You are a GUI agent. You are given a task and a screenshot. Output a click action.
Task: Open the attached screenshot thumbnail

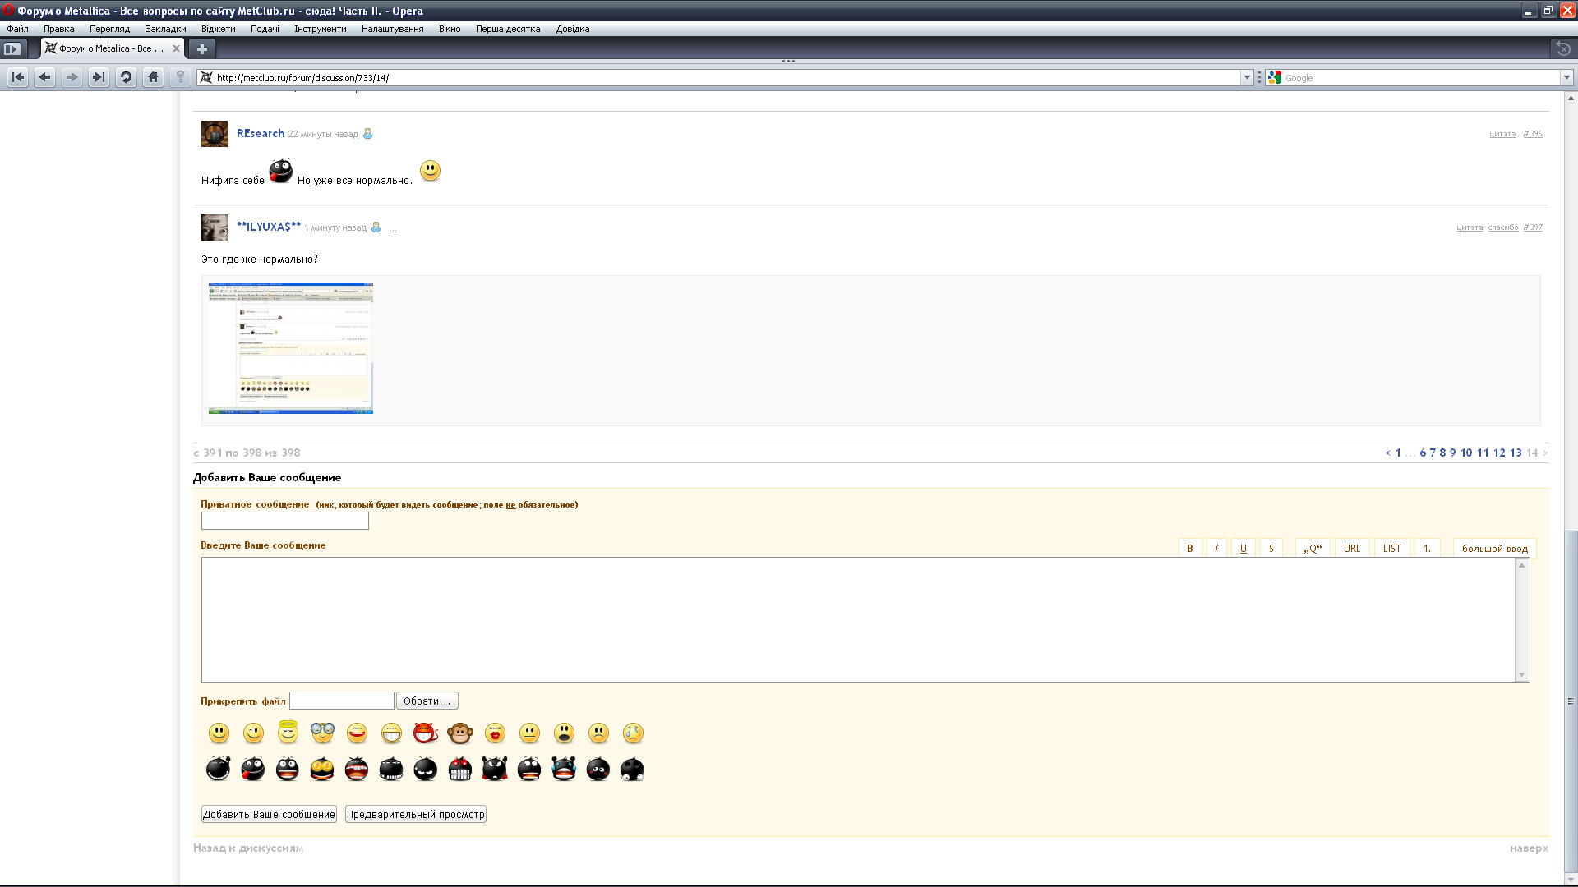tap(291, 348)
